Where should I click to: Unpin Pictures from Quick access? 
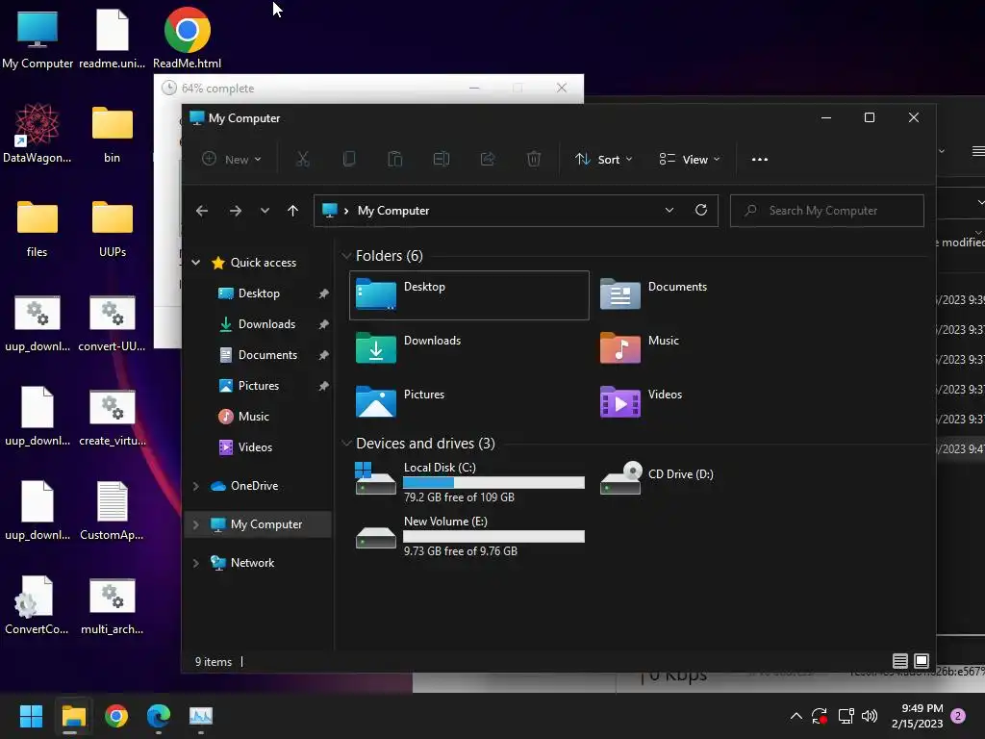click(x=323, y=386)
